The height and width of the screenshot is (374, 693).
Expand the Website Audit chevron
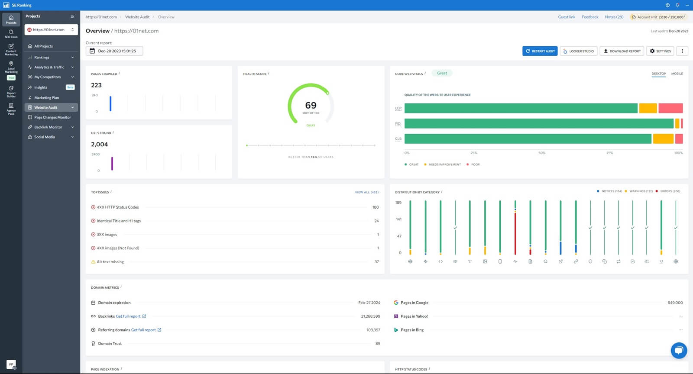tap(72, 107)
